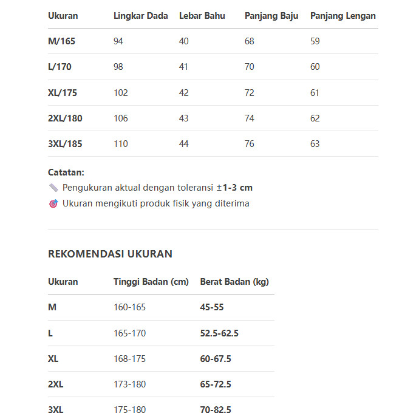Select the Berat Badan (kg) column header
The width and height of the screenshot is (419, 419).
coord(234,282)
